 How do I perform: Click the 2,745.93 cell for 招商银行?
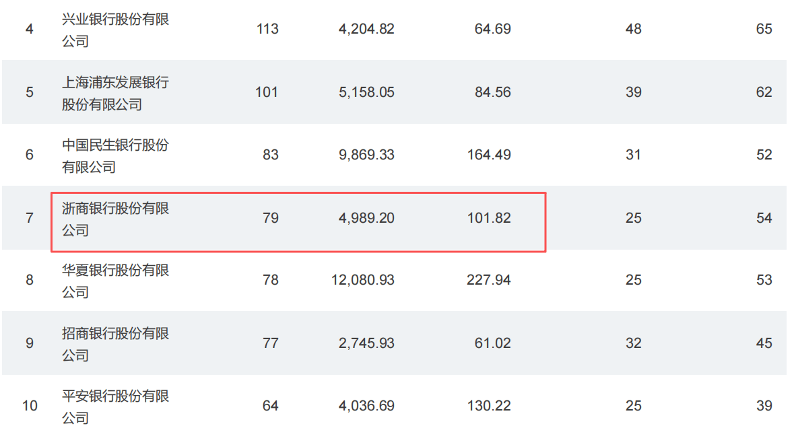coord(366,343)
